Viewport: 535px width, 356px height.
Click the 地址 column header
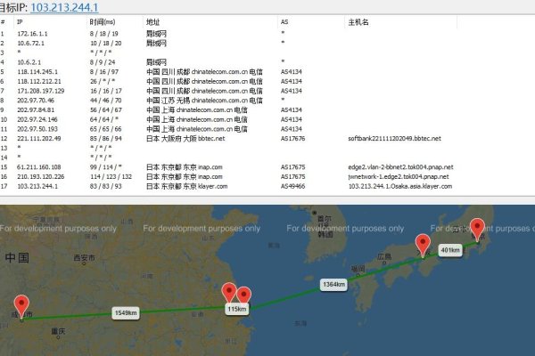[x=152, y=22]
